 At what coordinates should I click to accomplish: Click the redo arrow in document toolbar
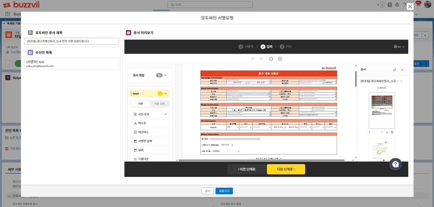click(x=262, y=59)
